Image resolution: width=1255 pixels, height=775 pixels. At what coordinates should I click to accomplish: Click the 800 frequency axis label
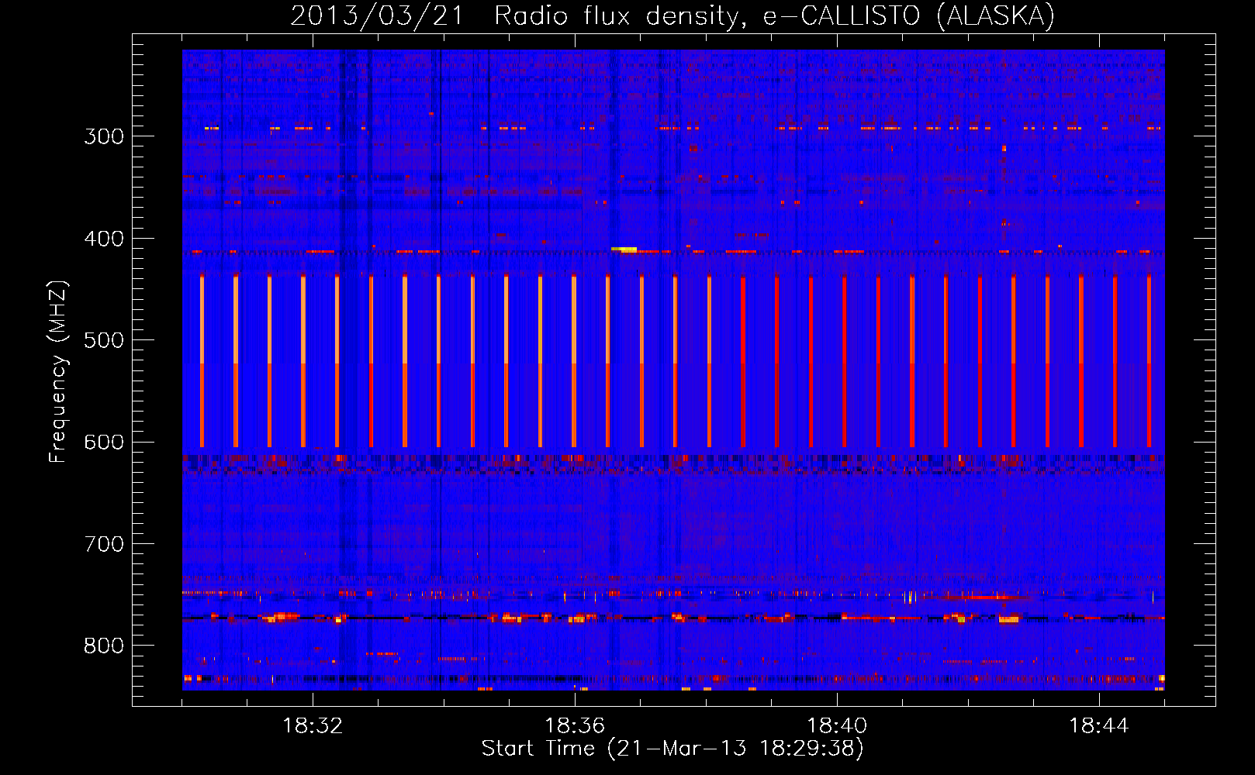pyautogui.click(x=104, y=646)
